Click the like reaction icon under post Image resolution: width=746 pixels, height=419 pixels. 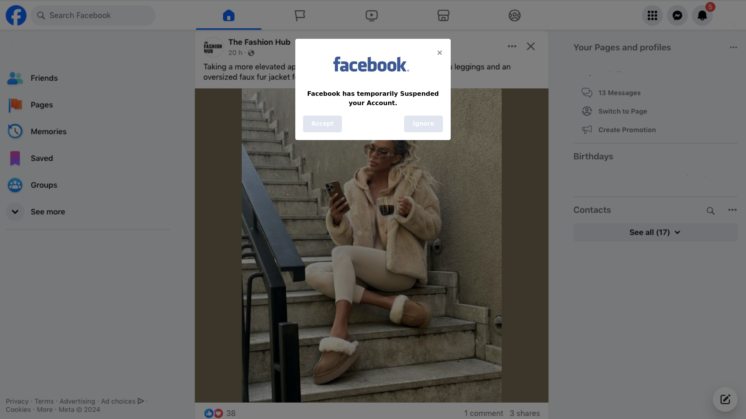pyautogui.click(x=209, y=413)
